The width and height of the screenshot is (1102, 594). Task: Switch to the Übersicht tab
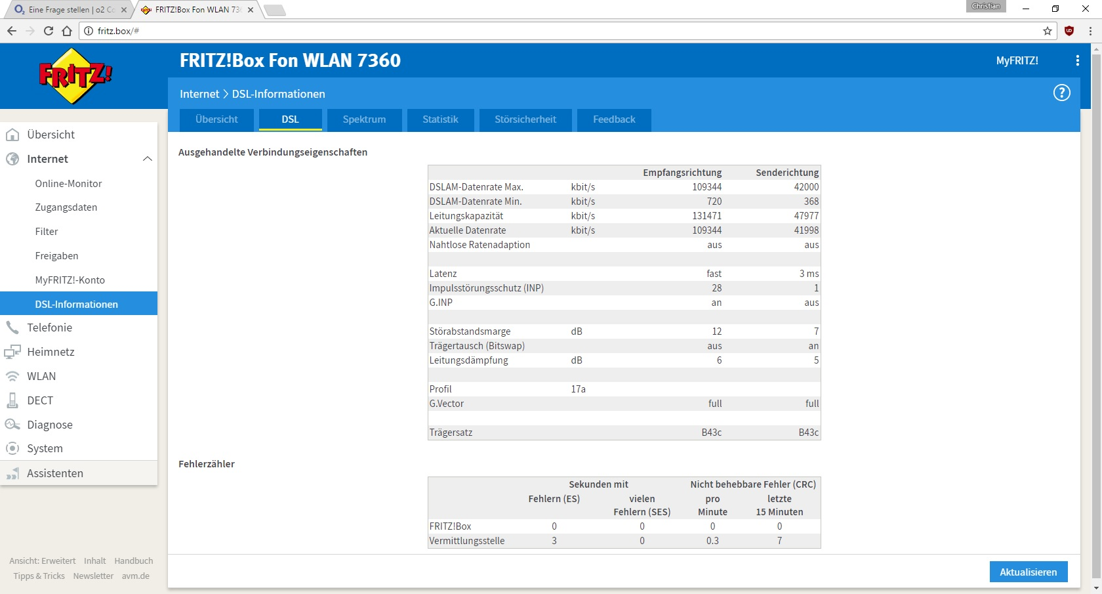216,119
